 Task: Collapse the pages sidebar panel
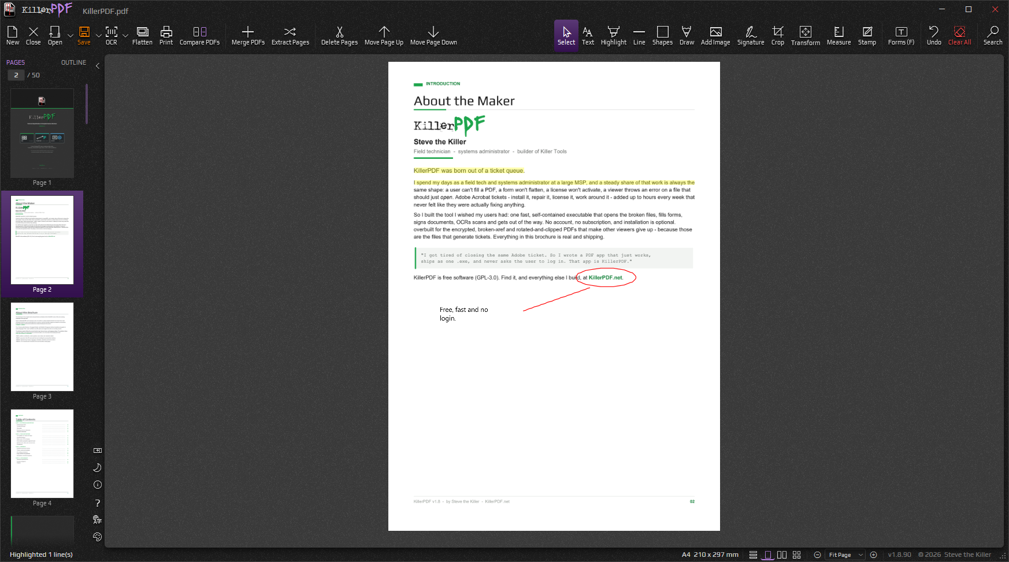point(98,66)
